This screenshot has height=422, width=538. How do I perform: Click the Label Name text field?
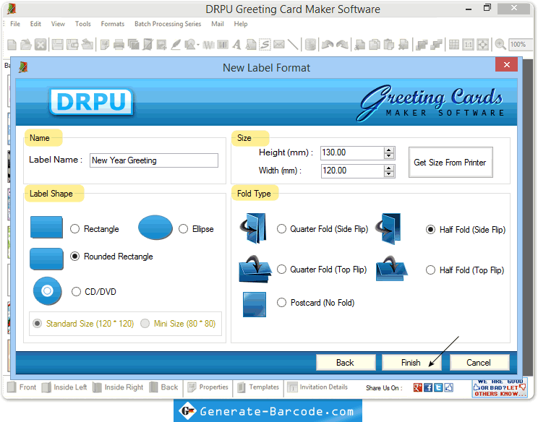pyautogui.click(x=154, y=160)
